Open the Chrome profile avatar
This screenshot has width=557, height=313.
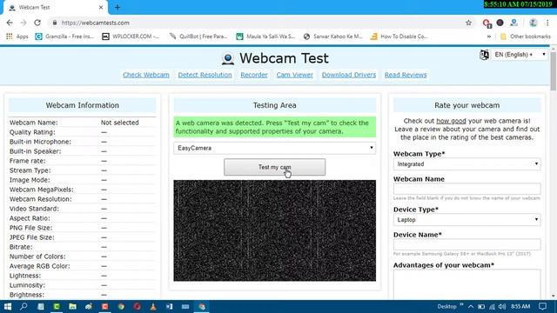coord(533,23)
